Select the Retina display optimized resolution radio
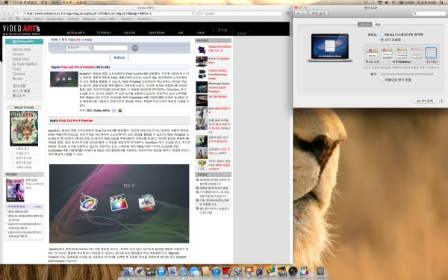The height and width of the screenshot is (280, 448). pos(382,34)
